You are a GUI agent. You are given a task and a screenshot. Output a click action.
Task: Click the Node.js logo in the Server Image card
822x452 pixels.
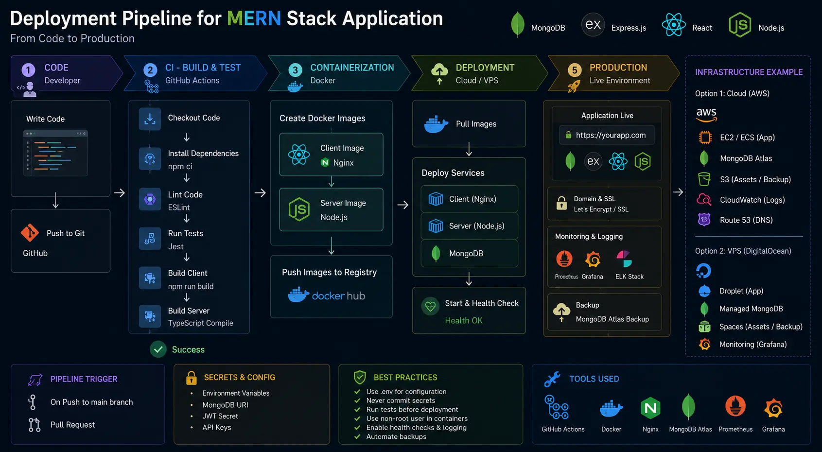coord(299,209)
